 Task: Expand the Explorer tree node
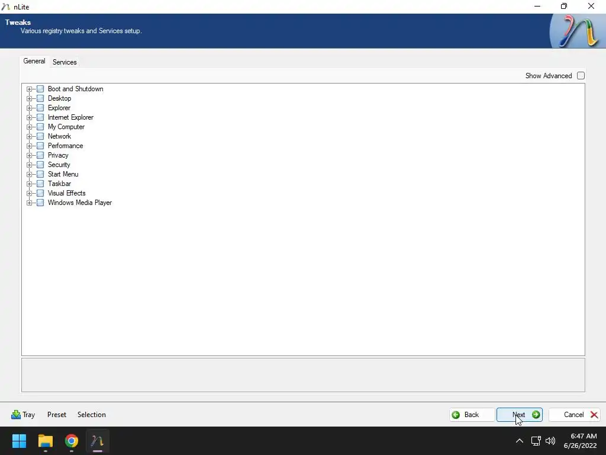pos(29,108)
